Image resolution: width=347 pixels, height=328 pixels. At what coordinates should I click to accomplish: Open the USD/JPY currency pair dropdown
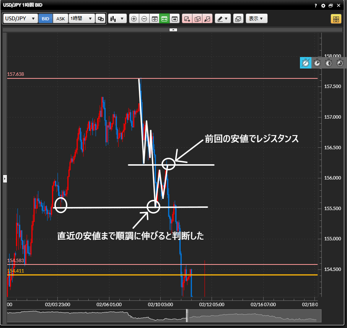(21, 19)
